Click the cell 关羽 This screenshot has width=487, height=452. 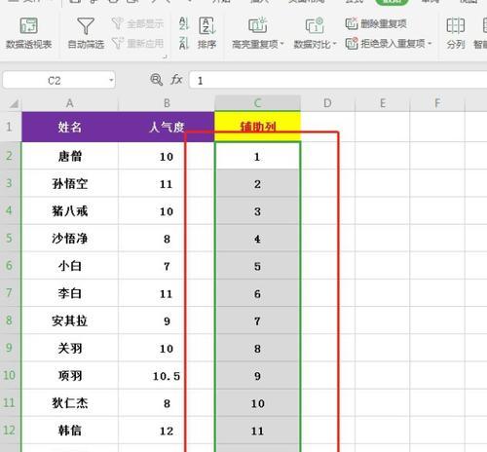pyautogui.click(x=70, y=348)
